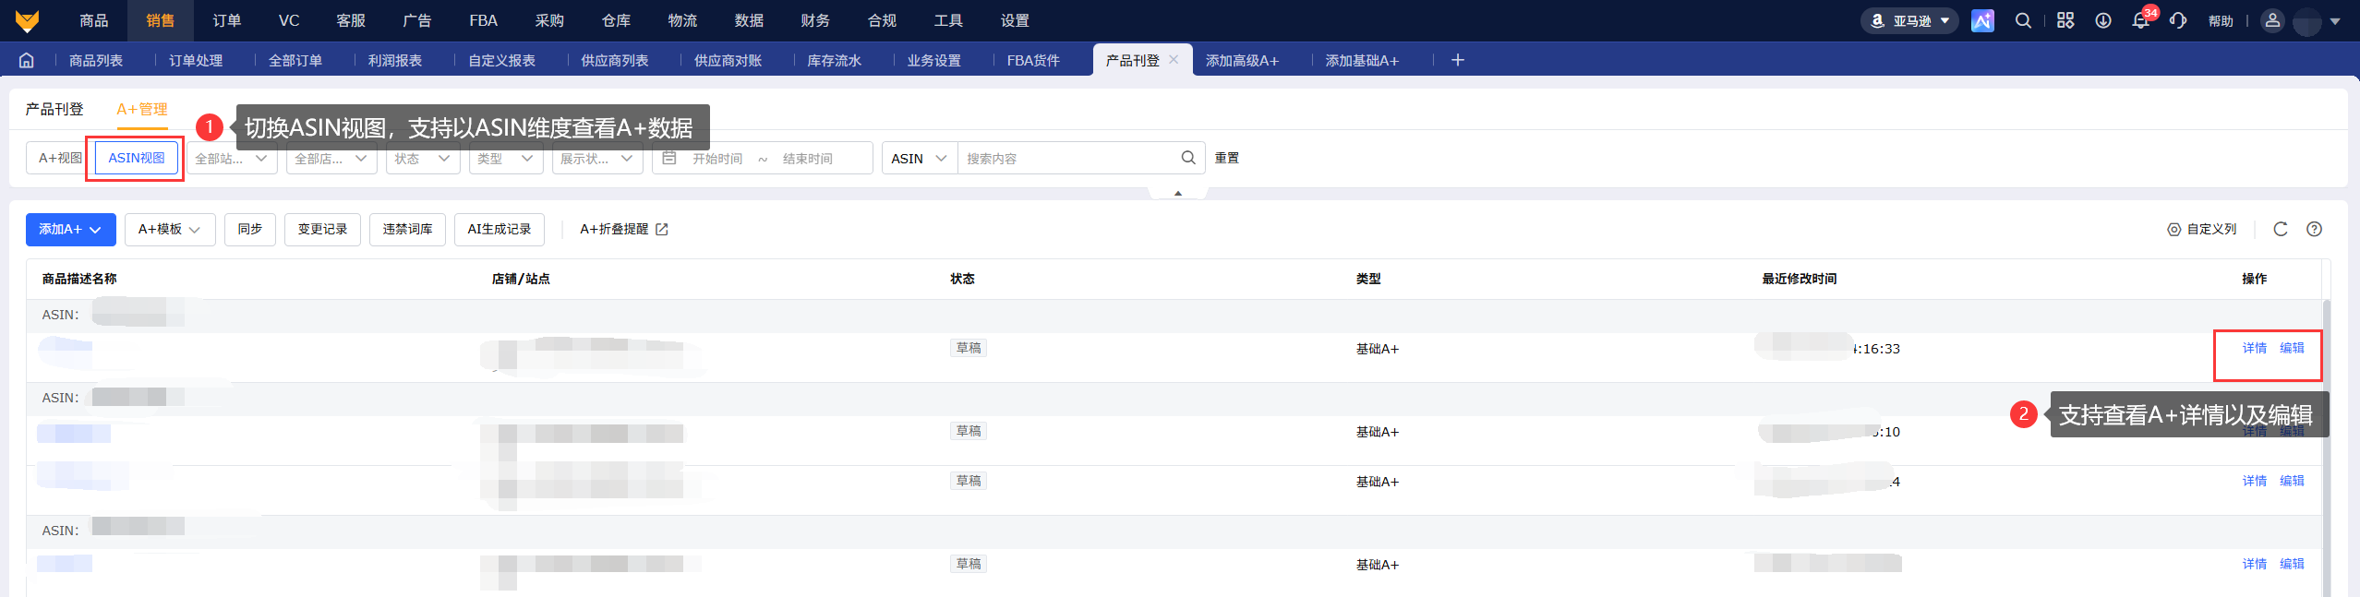Open notifications bell with 34 badge
The height and width of the screenshot is (597, 2360).
[2141, 20]
